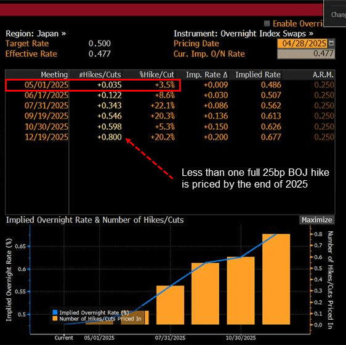Click the Maximize button above the chart
This screenshot has height=345, width=346.
[316, 220]
